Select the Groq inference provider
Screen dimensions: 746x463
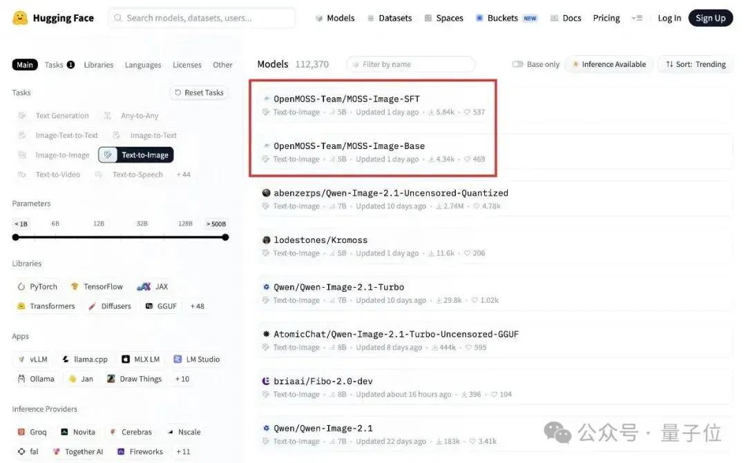pyautogui.click(x=32, y=432)
